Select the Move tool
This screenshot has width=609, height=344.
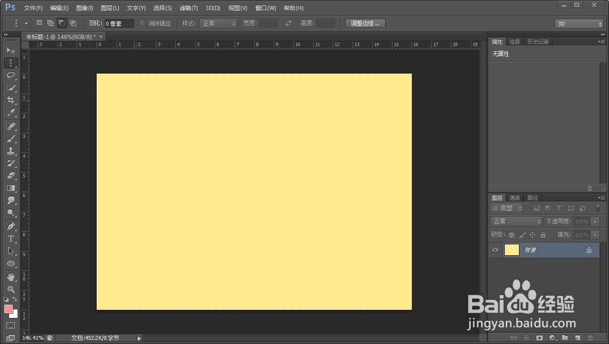tap(11, 50)
